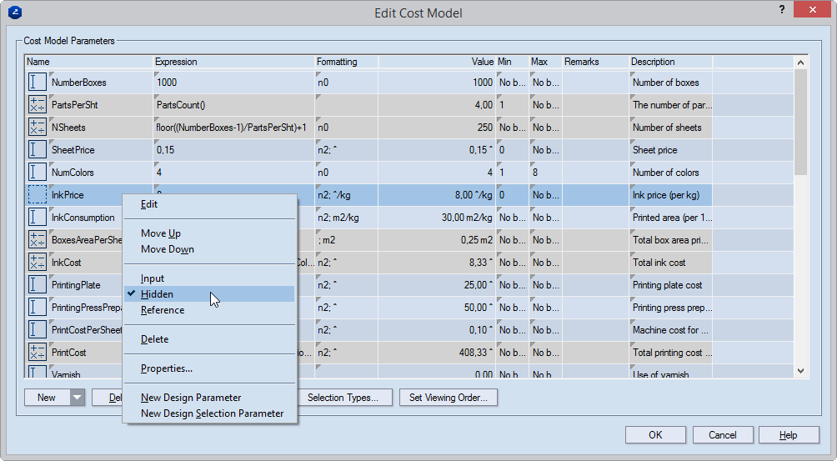Screen dimensions: 837x461
Task: Open Properties... from the context menu
Action: [167, 368]
